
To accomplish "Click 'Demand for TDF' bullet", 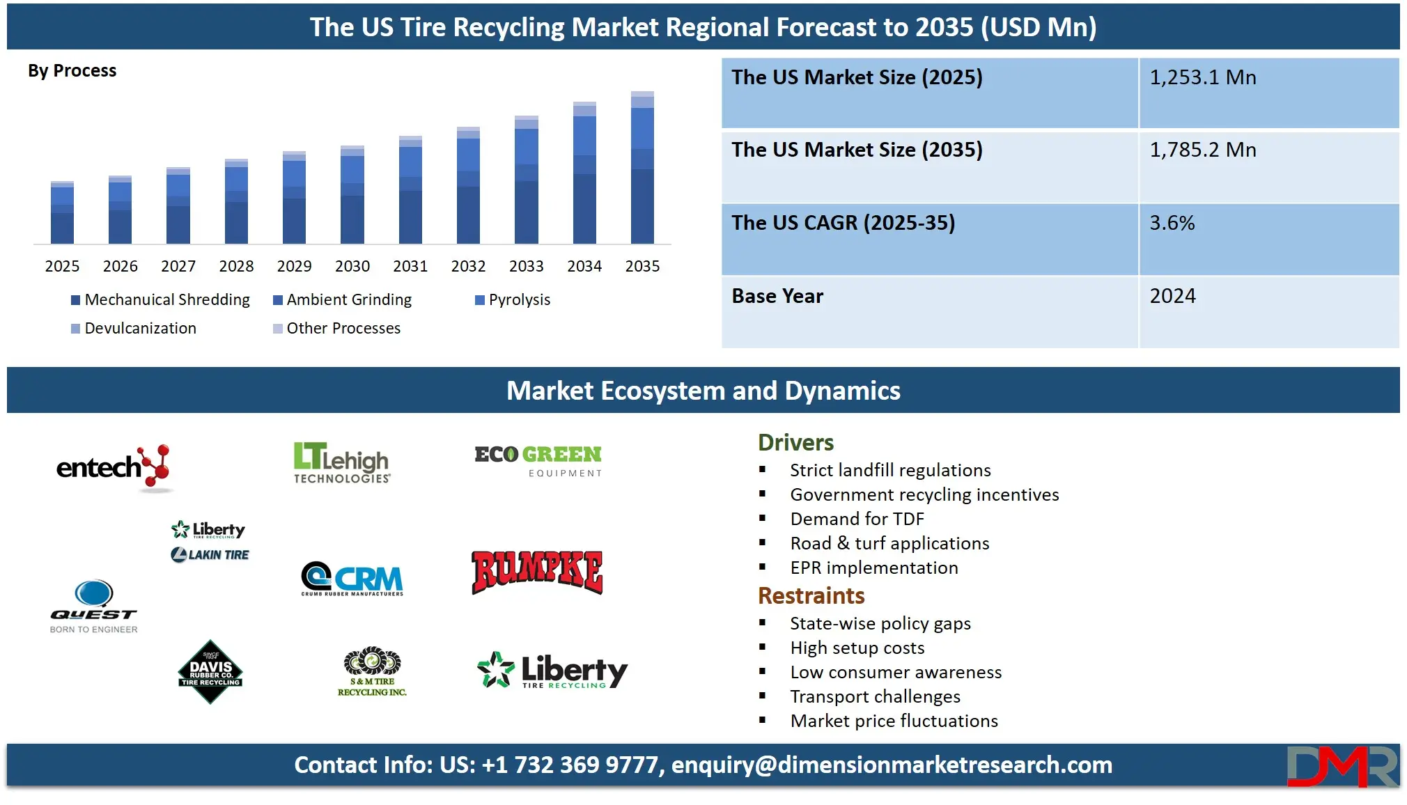I will tap(857, 519).
